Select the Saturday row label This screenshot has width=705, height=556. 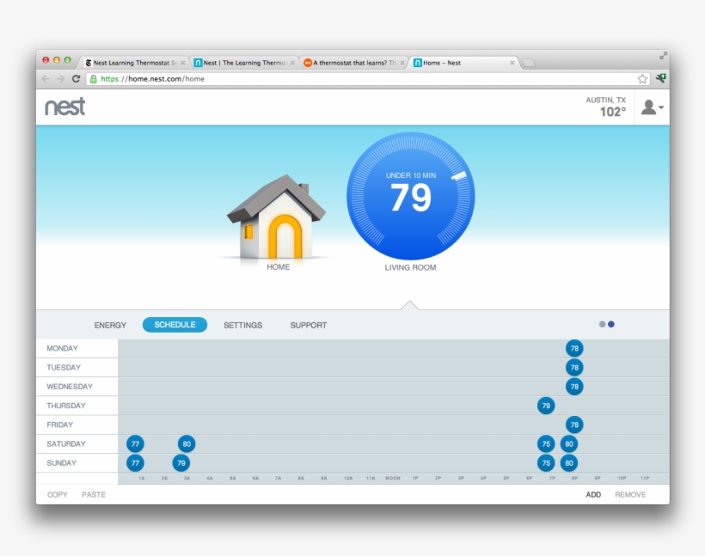pos(66,444)
